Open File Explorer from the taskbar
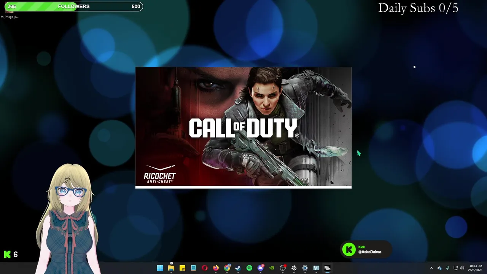This screenshot has height=274, width=487. point(171,268)
